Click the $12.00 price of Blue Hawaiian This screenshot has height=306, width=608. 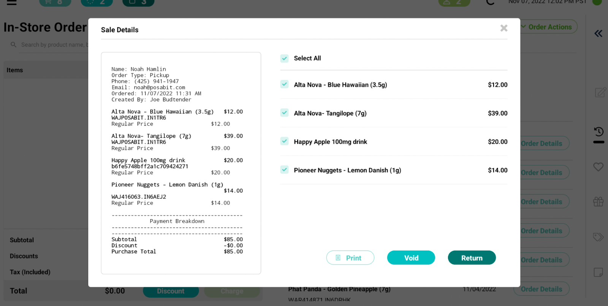tap(497, 85)
